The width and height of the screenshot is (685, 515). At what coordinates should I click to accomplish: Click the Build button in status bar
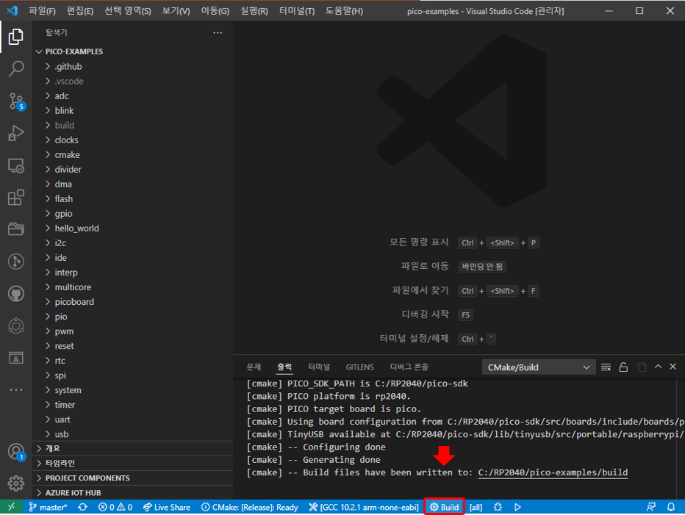(x=444, y=507)
